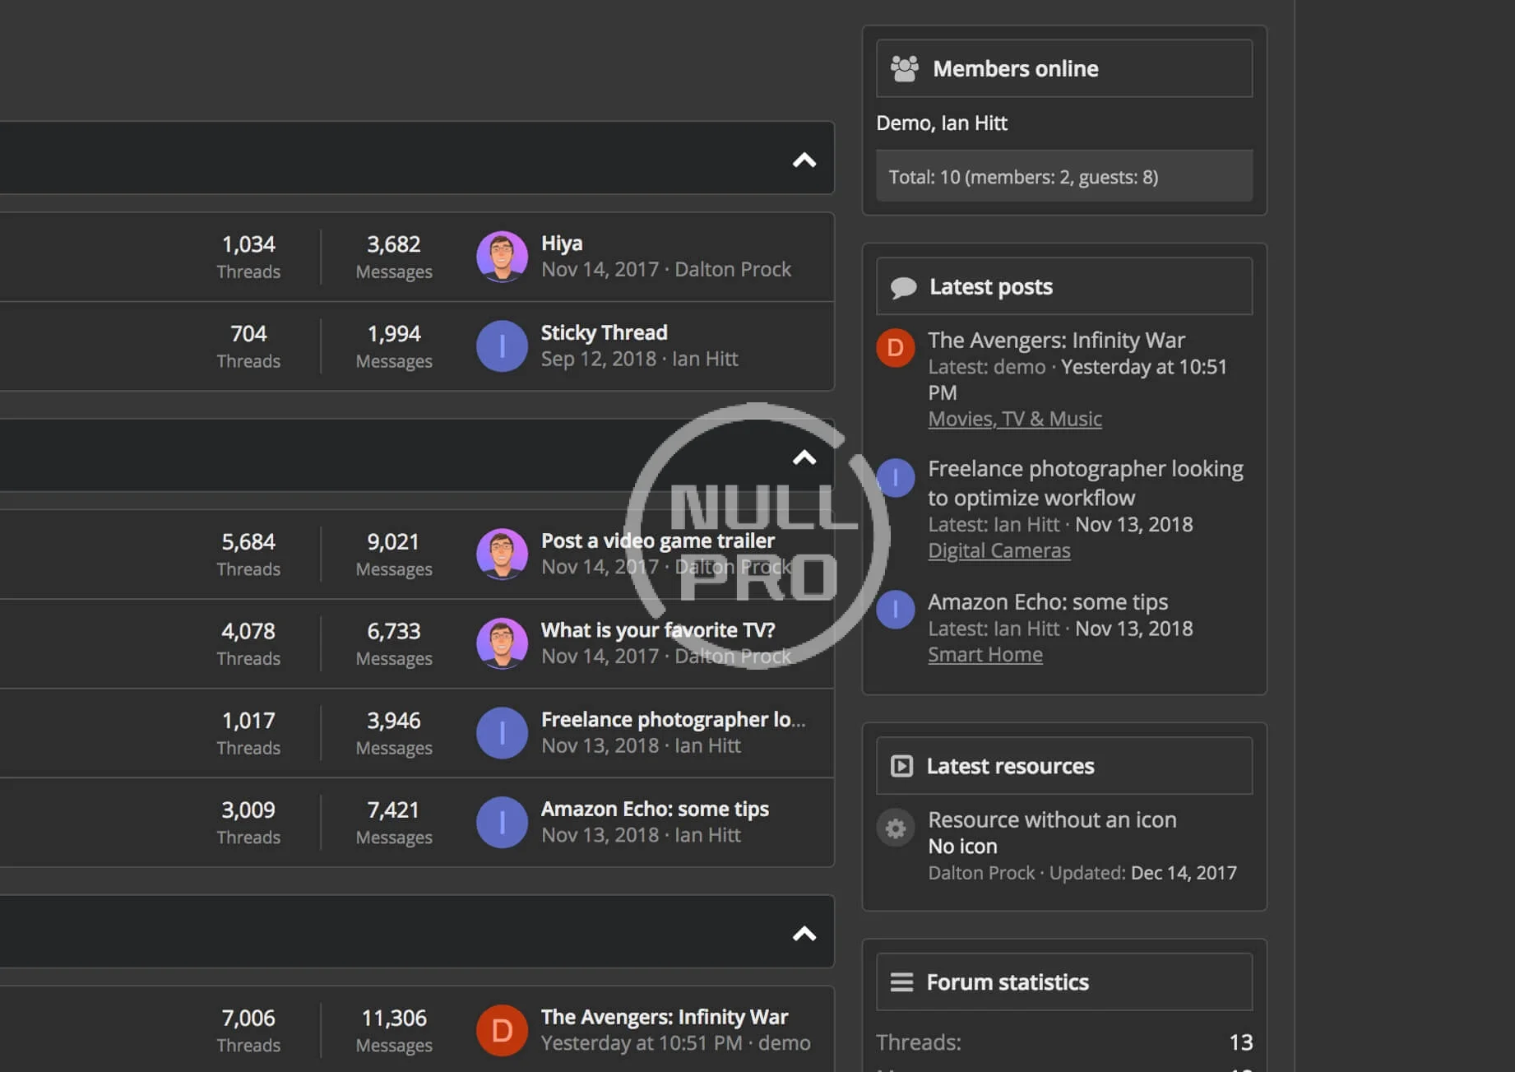1515x1072 pixels.
Task: Click the Latest resources play icon
Action: 901,766
